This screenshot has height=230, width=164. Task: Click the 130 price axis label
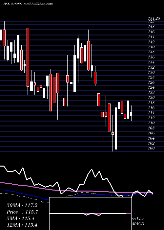pyautogui.click(x=151, y=72)
